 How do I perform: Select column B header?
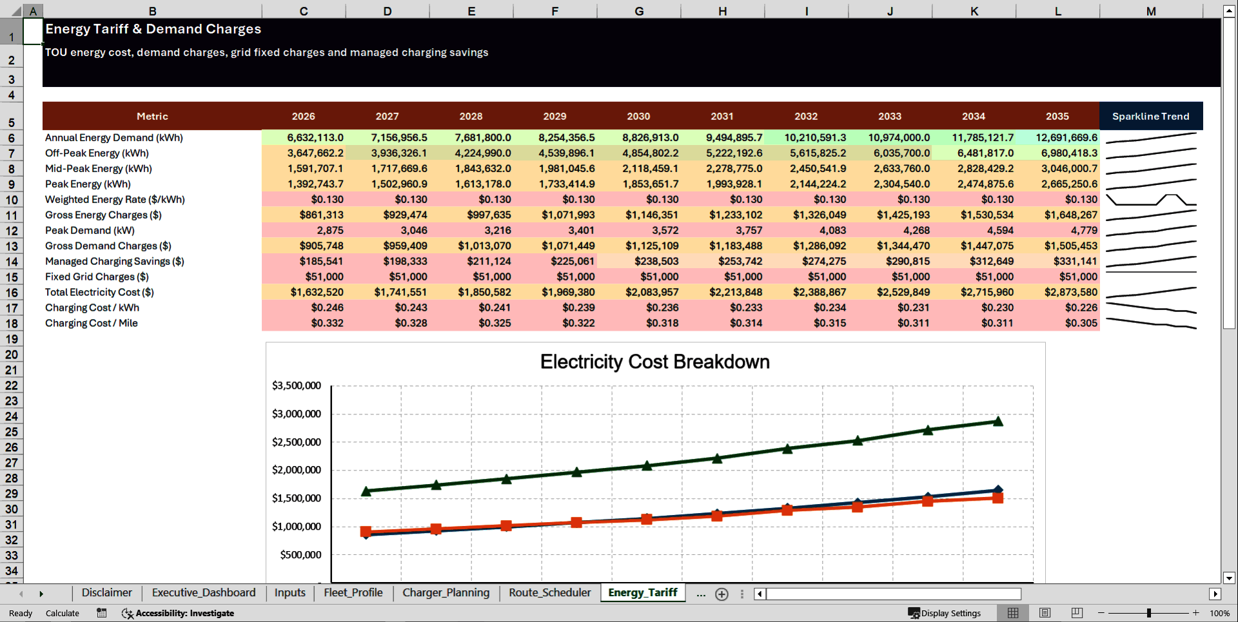pos(152,11)
